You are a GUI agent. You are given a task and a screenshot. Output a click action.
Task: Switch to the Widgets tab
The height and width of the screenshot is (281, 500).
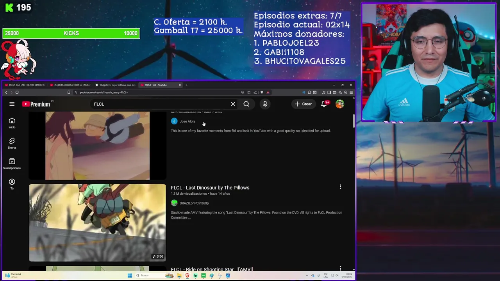point(116,85)
